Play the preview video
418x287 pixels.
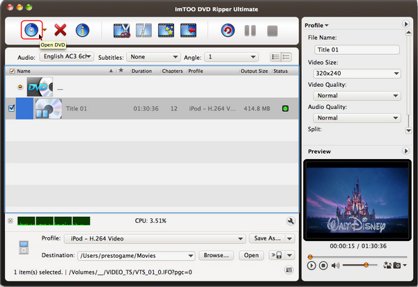pos(311,265)
